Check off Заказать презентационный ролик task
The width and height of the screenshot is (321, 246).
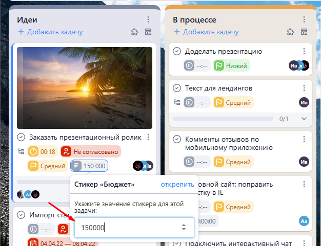click(21, 137)
